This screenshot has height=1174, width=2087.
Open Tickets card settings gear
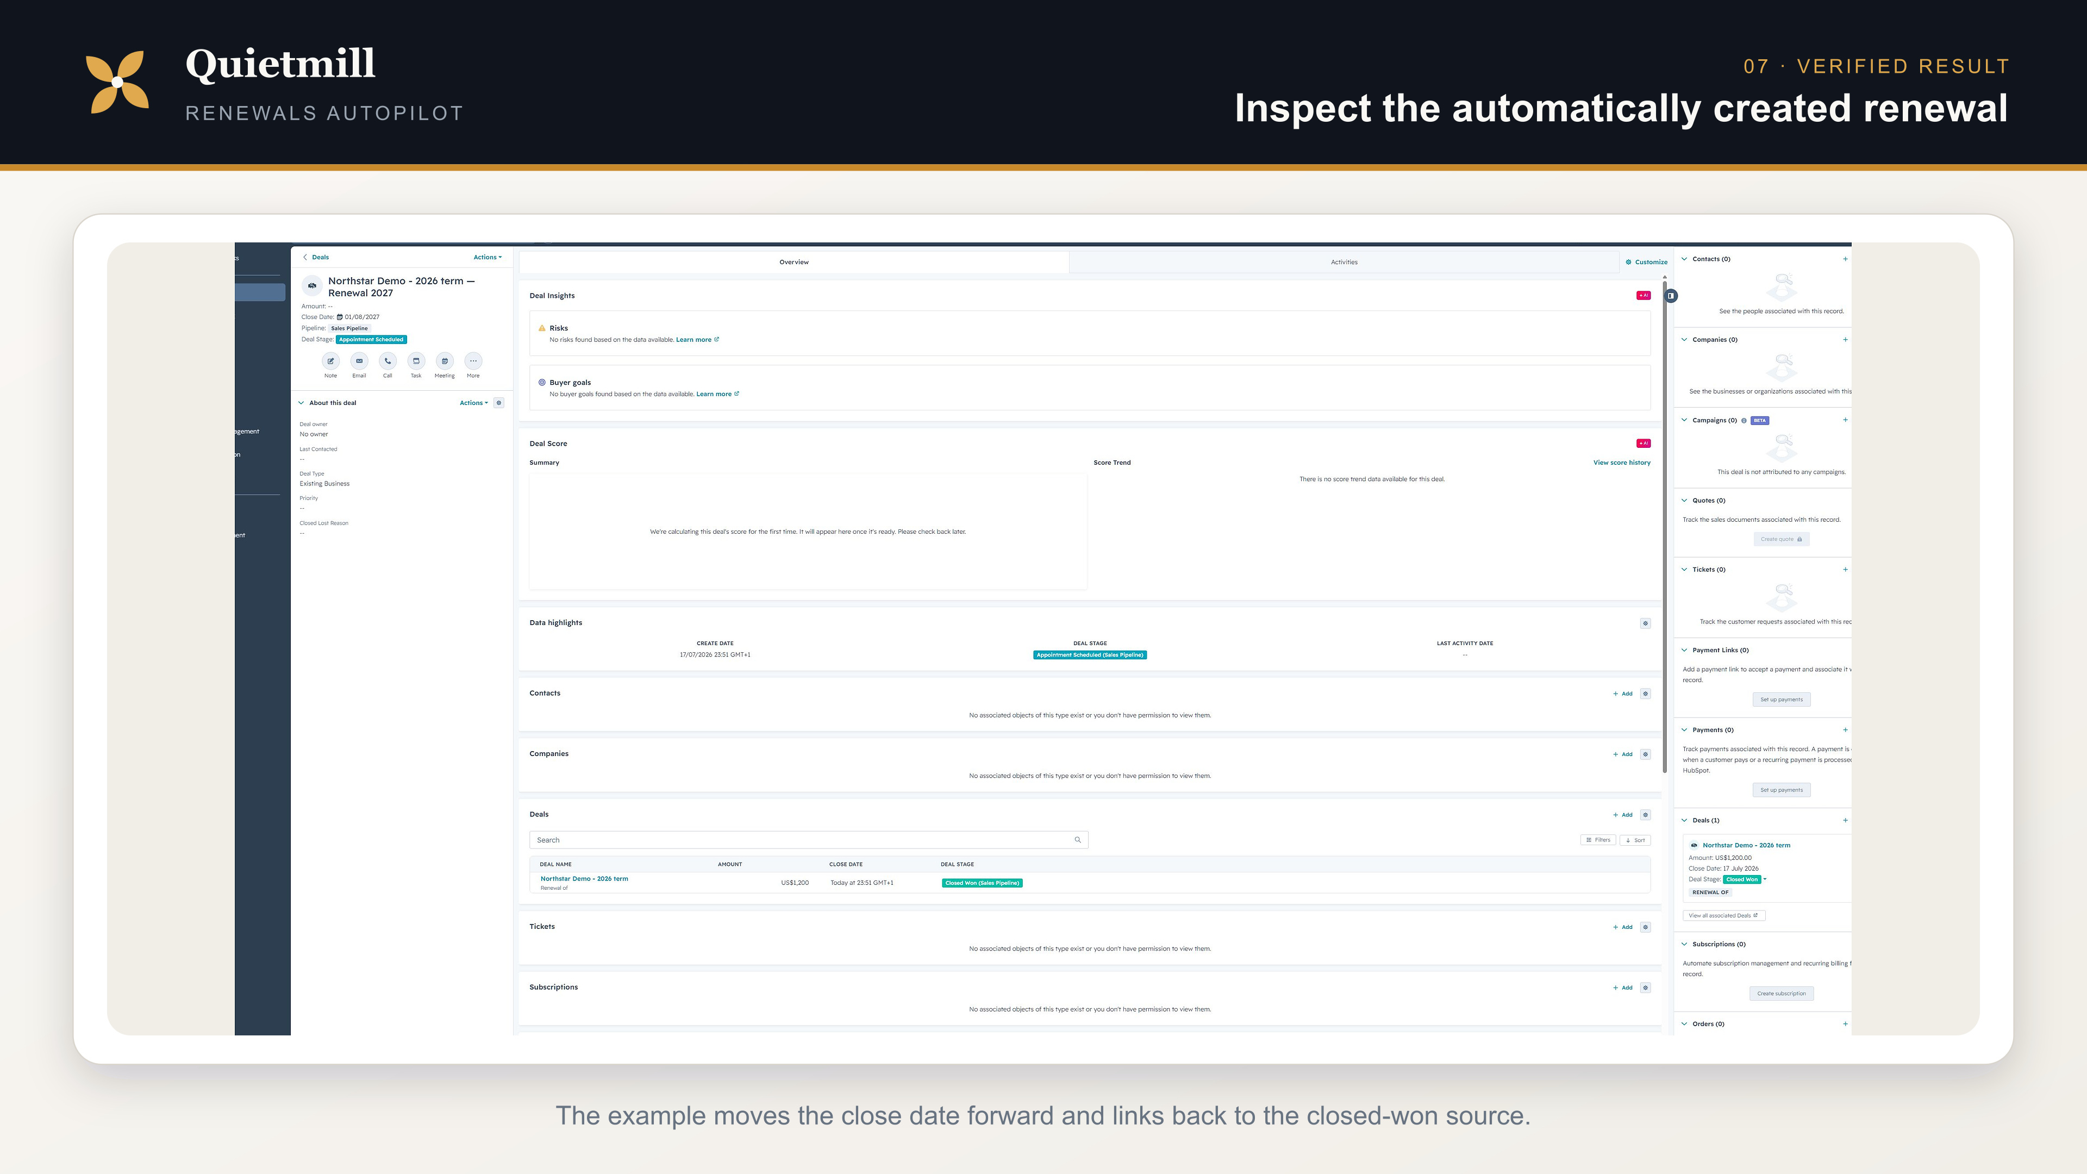coord(1646,927)
